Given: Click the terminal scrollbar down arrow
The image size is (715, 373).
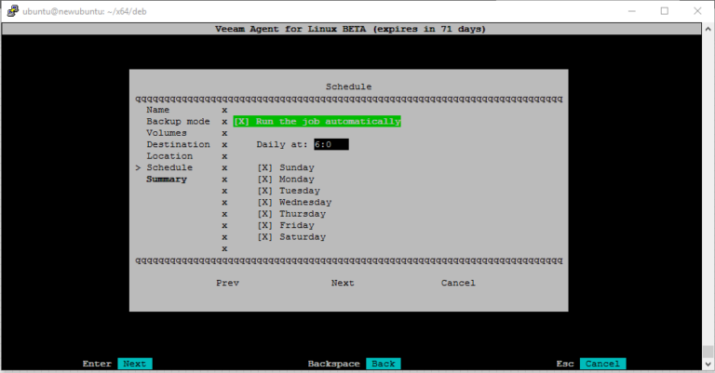Looking at the screenshot, I should coord(708,364).
